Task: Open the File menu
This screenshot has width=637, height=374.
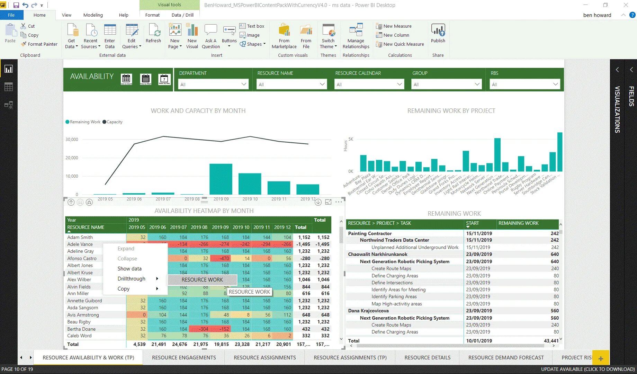Action: 11,15
